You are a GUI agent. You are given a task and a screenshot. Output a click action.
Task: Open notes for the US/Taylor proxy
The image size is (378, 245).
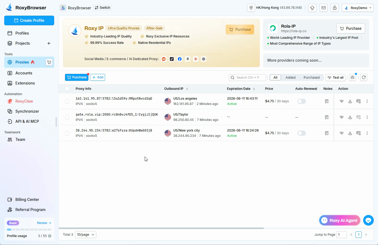(x=327, y=117)
